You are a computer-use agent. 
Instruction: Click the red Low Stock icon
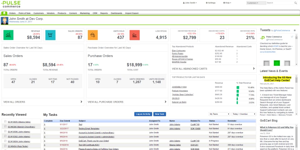[x=134, y=35]
